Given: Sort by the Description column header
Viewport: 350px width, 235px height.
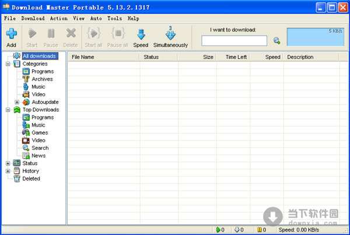Looking at the screenshot, I should coord(311,57).
